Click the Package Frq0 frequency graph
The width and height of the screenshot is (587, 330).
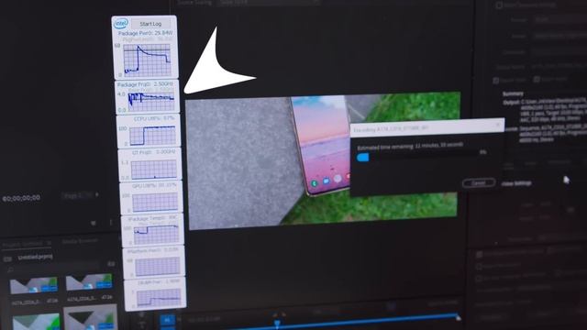[x=151, y=102]
